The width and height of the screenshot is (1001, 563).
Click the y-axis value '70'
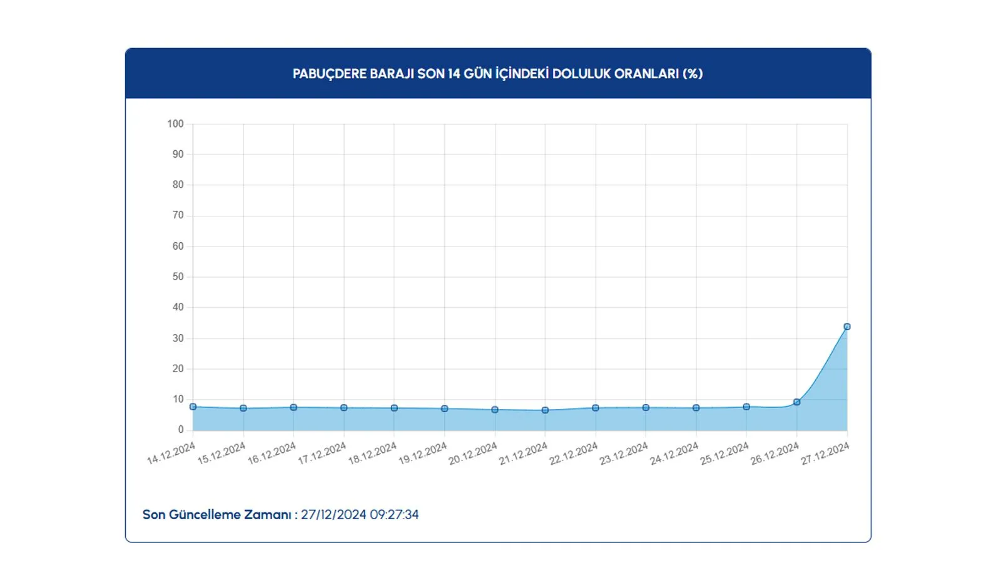click(x=178, y=215)
